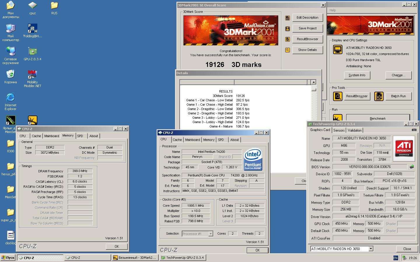
Task: Switch to 3DMark2001 taskbar button
Action: [135, 258]
